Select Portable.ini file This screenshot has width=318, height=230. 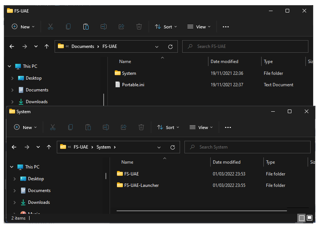click(x=133, y=84)
